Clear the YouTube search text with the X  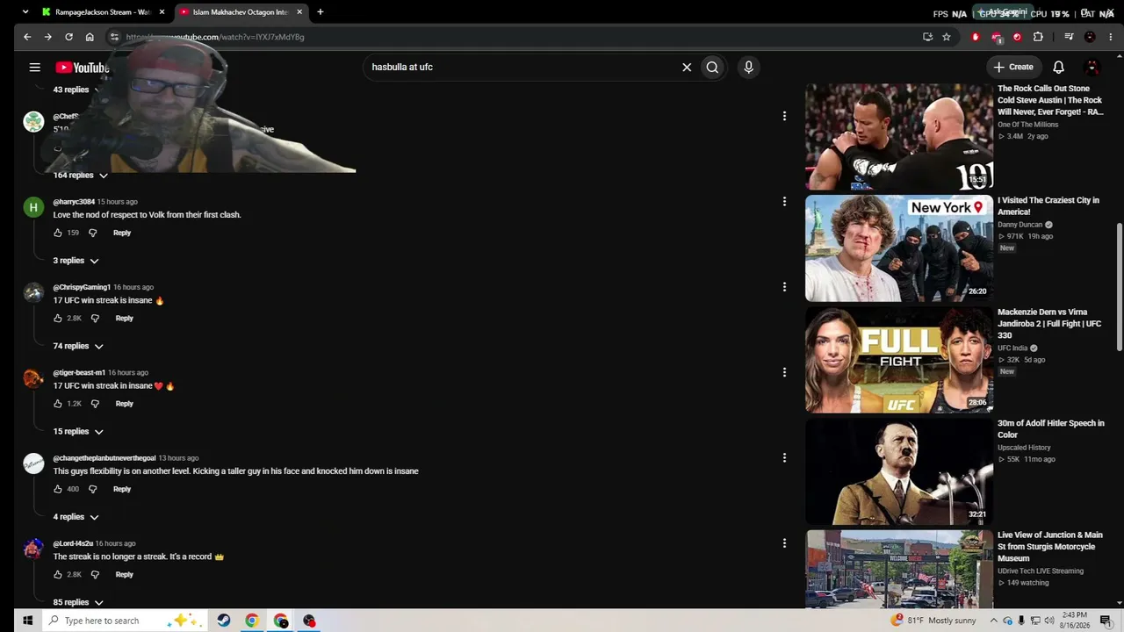pyautogui.click(x=687, y=67)
